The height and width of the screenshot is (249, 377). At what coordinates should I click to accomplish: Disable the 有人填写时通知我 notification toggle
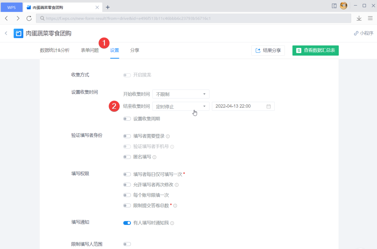(127, 223)
